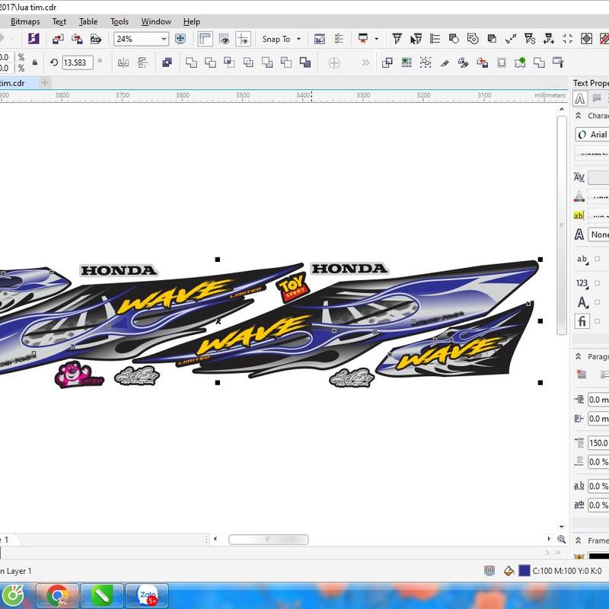Open the application launcher dropdown arrow

(x=376, y=39)
